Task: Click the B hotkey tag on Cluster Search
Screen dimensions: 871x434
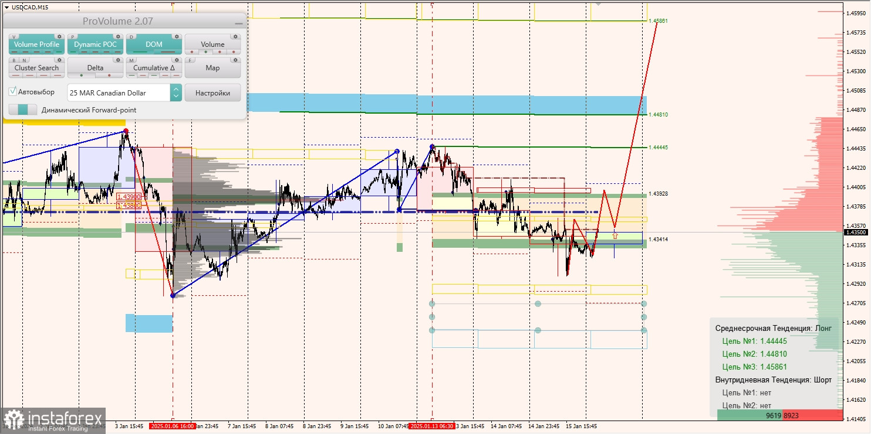Action: click(14, 60)
